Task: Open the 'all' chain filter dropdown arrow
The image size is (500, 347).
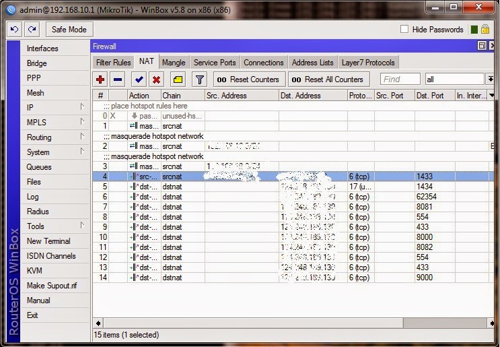Action: pyautogui.click(x=490, y=79)
